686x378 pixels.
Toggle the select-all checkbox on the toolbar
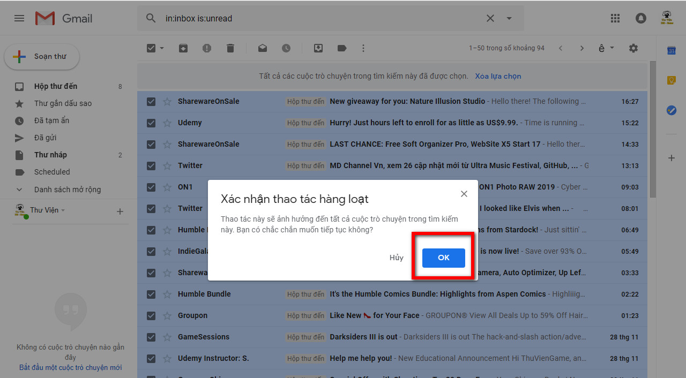coord(151,48)
